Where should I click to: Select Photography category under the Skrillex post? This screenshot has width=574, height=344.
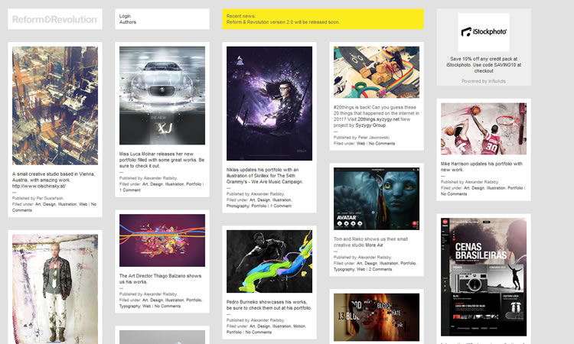point(238,206)
